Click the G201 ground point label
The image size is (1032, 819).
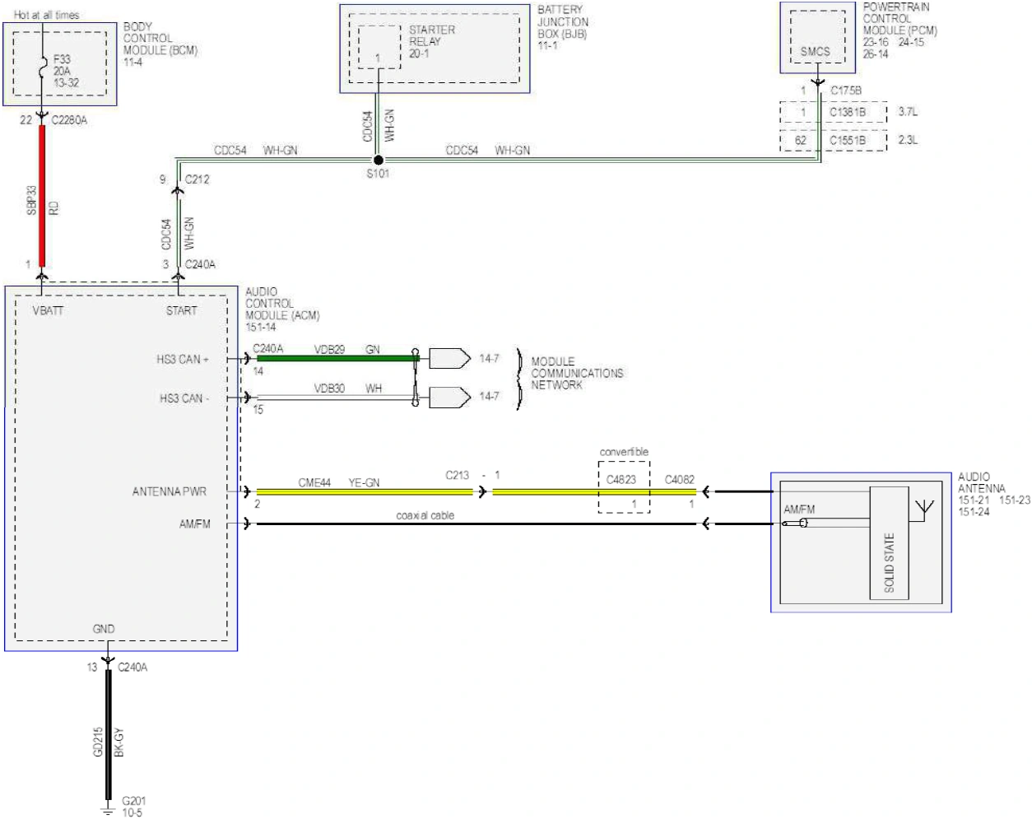click(x=133, y=801)
